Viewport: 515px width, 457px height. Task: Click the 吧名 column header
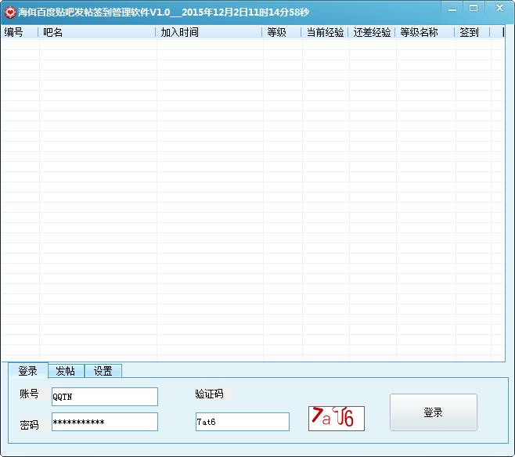[x=97, y=32]
